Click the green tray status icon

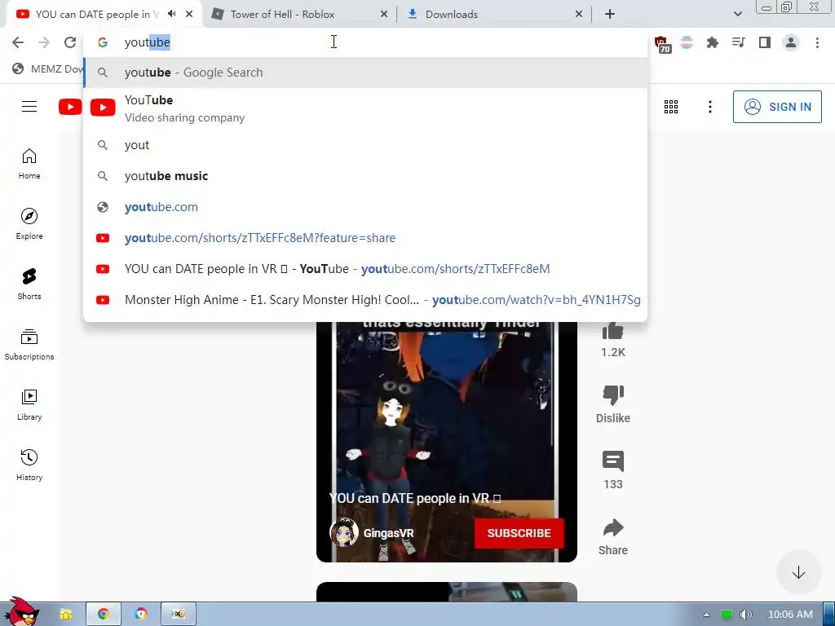[726, 615]
